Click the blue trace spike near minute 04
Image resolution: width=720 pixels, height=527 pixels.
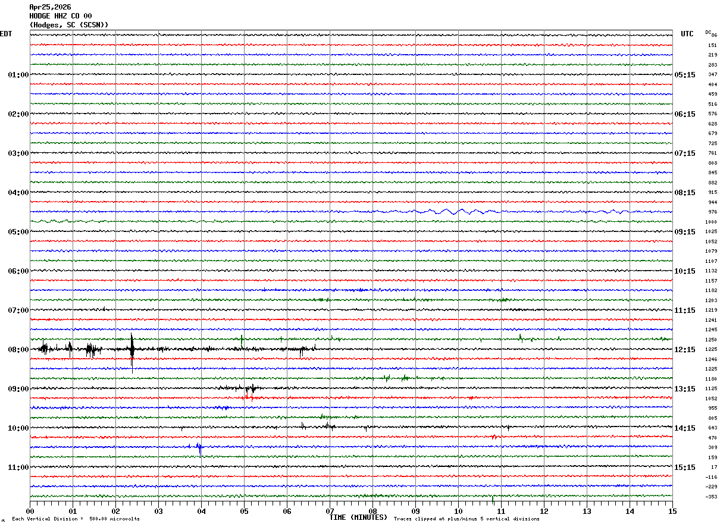point(199,447)
